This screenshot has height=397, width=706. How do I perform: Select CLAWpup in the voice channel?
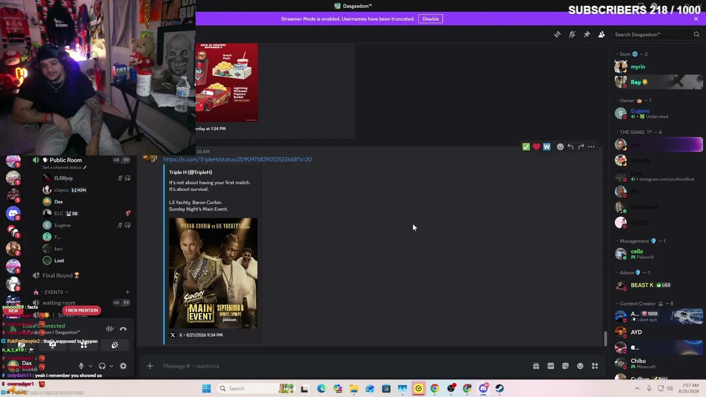coord(87,178)
